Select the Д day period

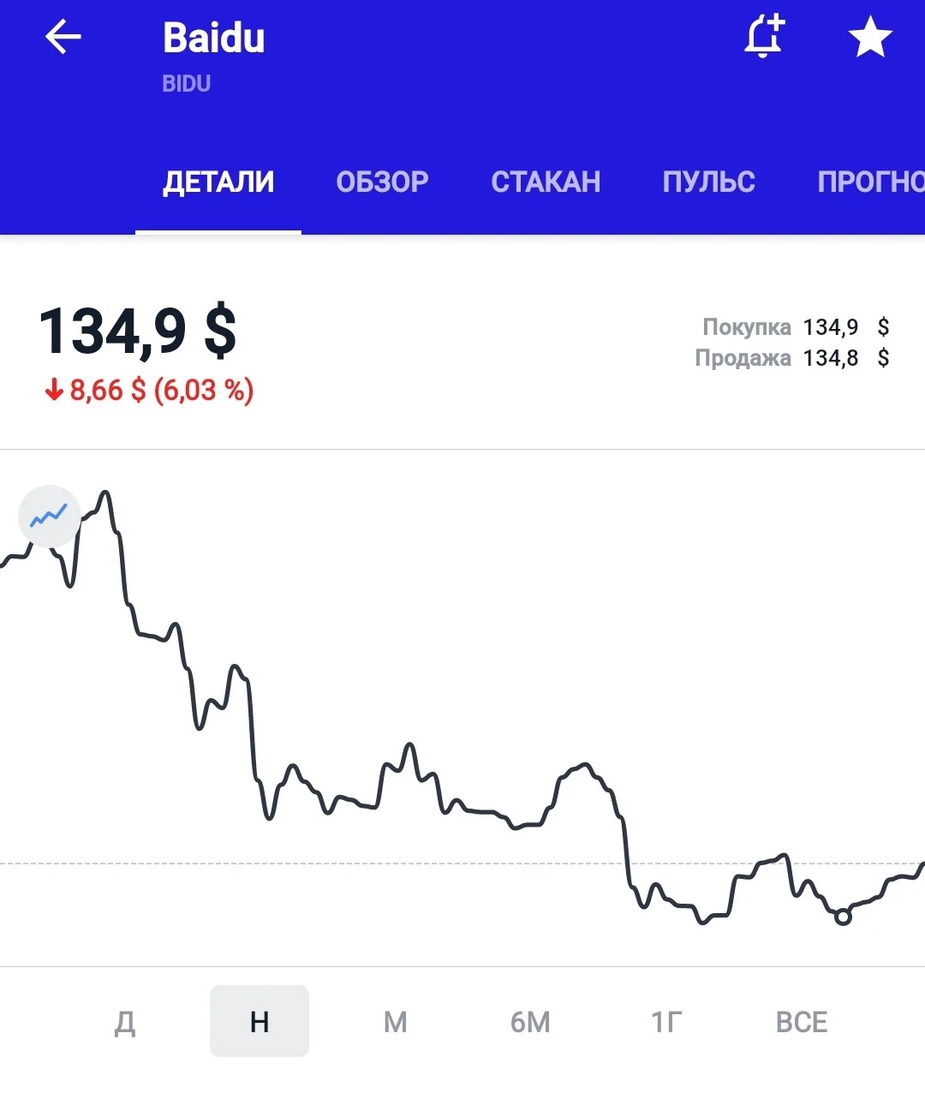point(125,1022)
